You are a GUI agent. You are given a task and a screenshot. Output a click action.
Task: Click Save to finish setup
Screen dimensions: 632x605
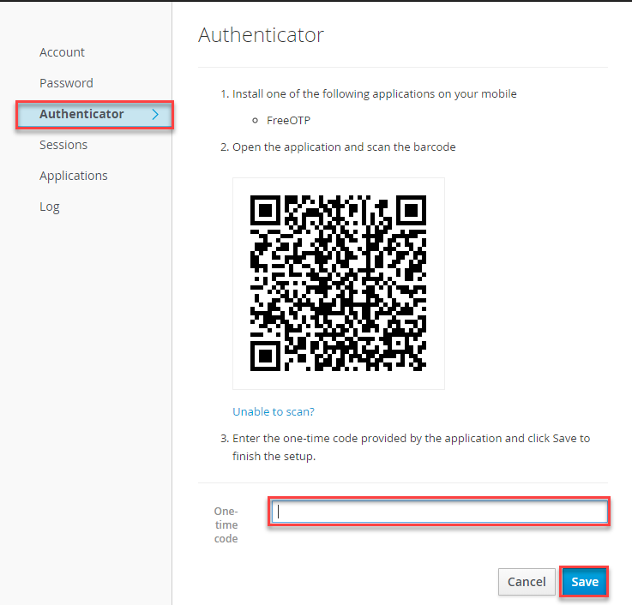click(584, 582)
